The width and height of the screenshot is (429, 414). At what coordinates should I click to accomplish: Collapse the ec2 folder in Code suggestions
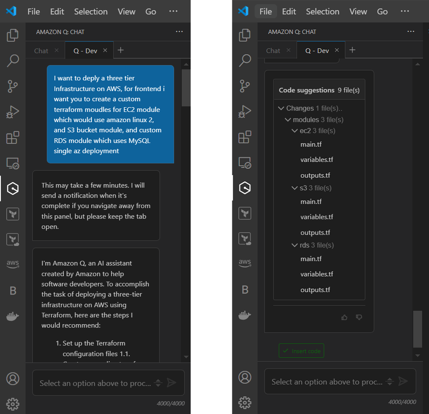pos(295,131)
